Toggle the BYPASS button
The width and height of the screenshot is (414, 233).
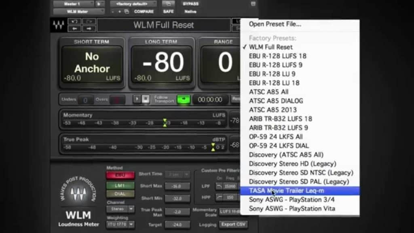(190, 4)
